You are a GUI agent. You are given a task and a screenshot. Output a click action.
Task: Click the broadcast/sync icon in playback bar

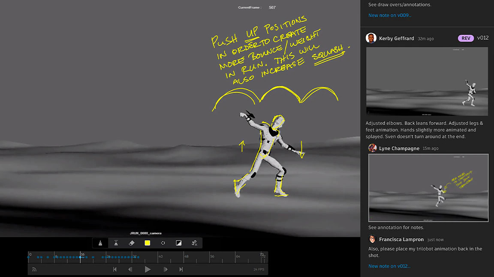[34, 269]
